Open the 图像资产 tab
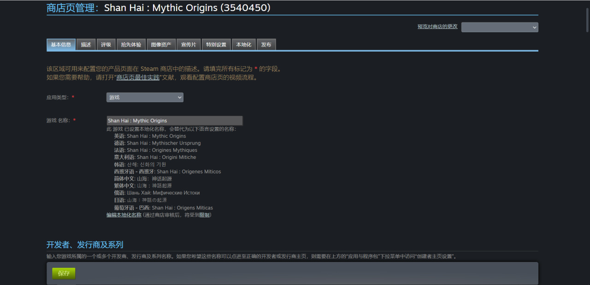Viewport: 590px width, 285px height. 161,45
